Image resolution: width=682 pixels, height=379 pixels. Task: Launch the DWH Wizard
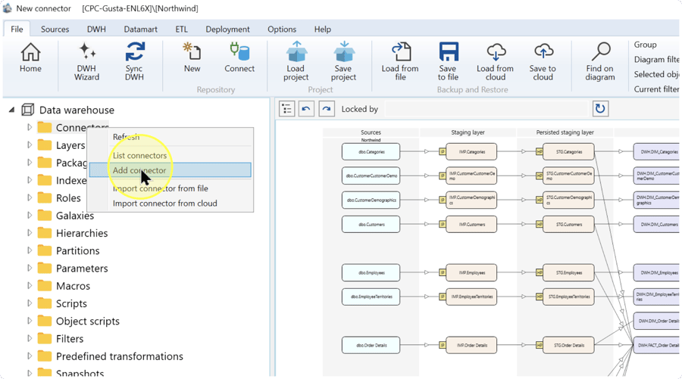pyautogui.click(x=87, y=52)
